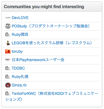Go to the toruby community
This screenshot has width=104, height=109.
click(17, 51)
